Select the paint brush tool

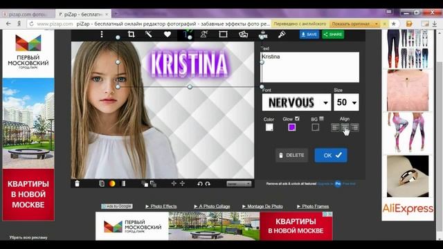[282, 35]
